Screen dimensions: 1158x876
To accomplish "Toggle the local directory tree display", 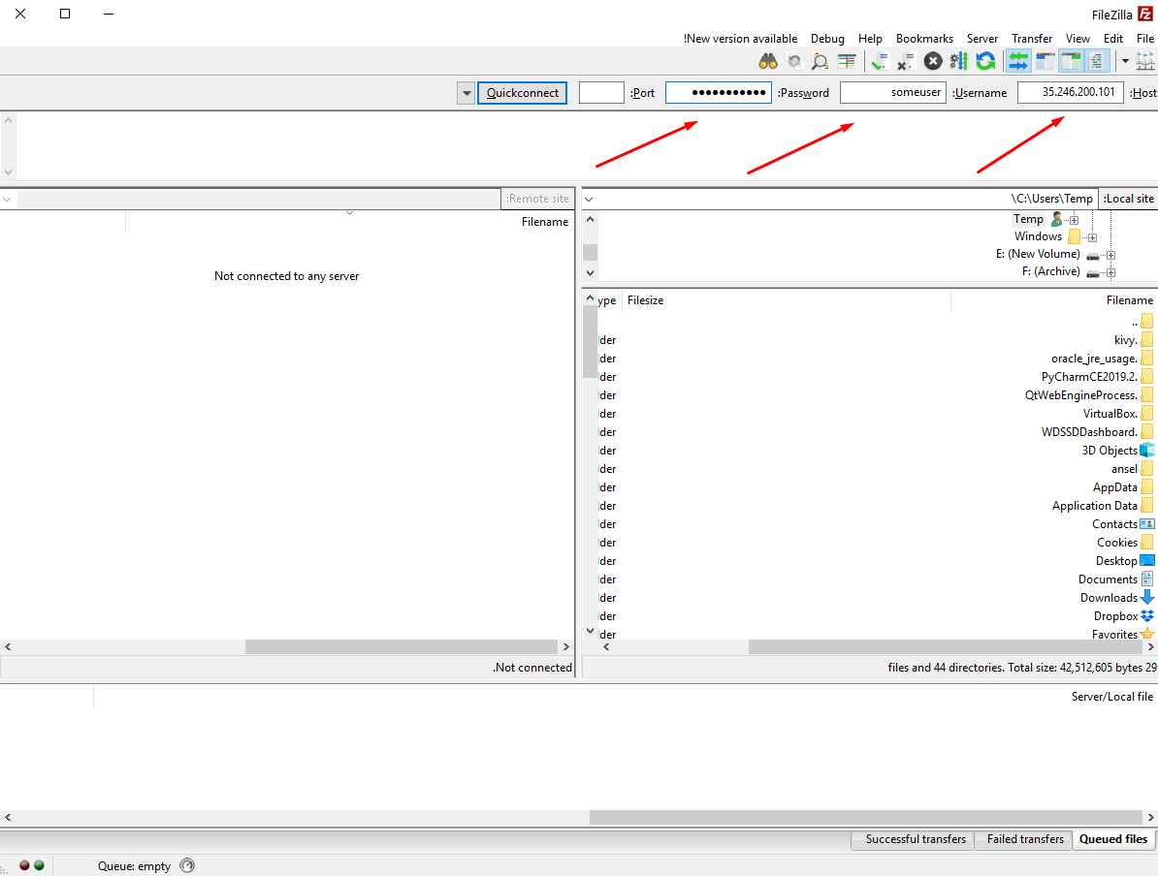I will (x=1071, y=61).
